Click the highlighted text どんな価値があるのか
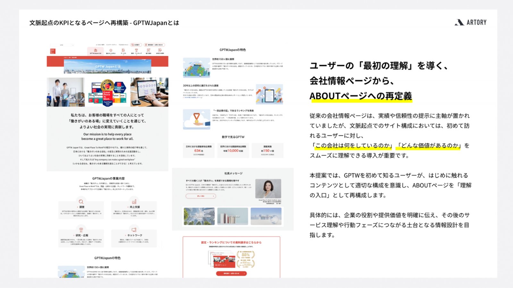The height and width of the screenshot is (288, 513). coord(428,146)
